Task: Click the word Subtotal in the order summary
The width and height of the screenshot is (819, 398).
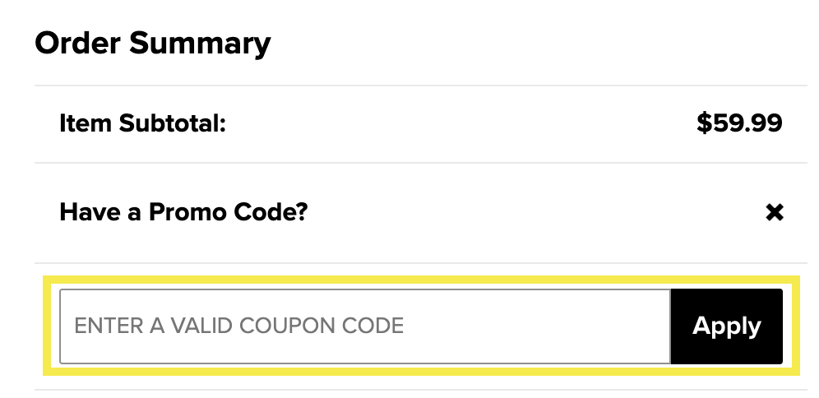Action: [172, 124]
